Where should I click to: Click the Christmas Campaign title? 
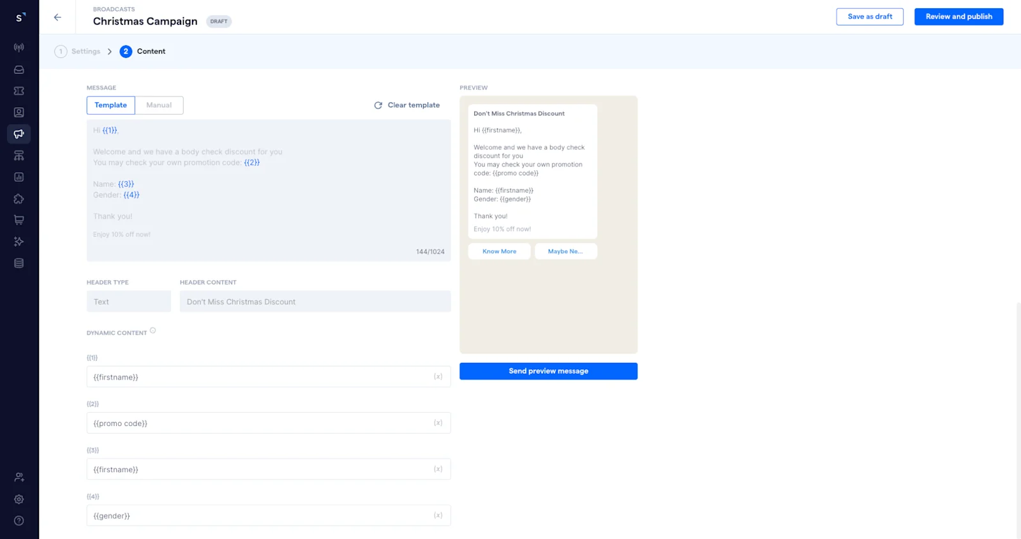pyautogui.click(x=145, y=22)
